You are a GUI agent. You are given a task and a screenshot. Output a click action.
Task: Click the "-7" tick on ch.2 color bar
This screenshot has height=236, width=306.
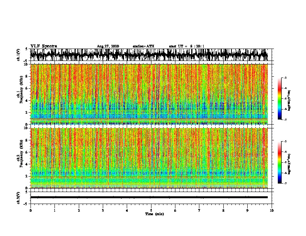[x=285, y=183]
